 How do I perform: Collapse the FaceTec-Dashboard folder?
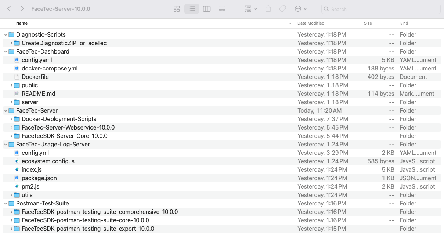pos(6,52)
